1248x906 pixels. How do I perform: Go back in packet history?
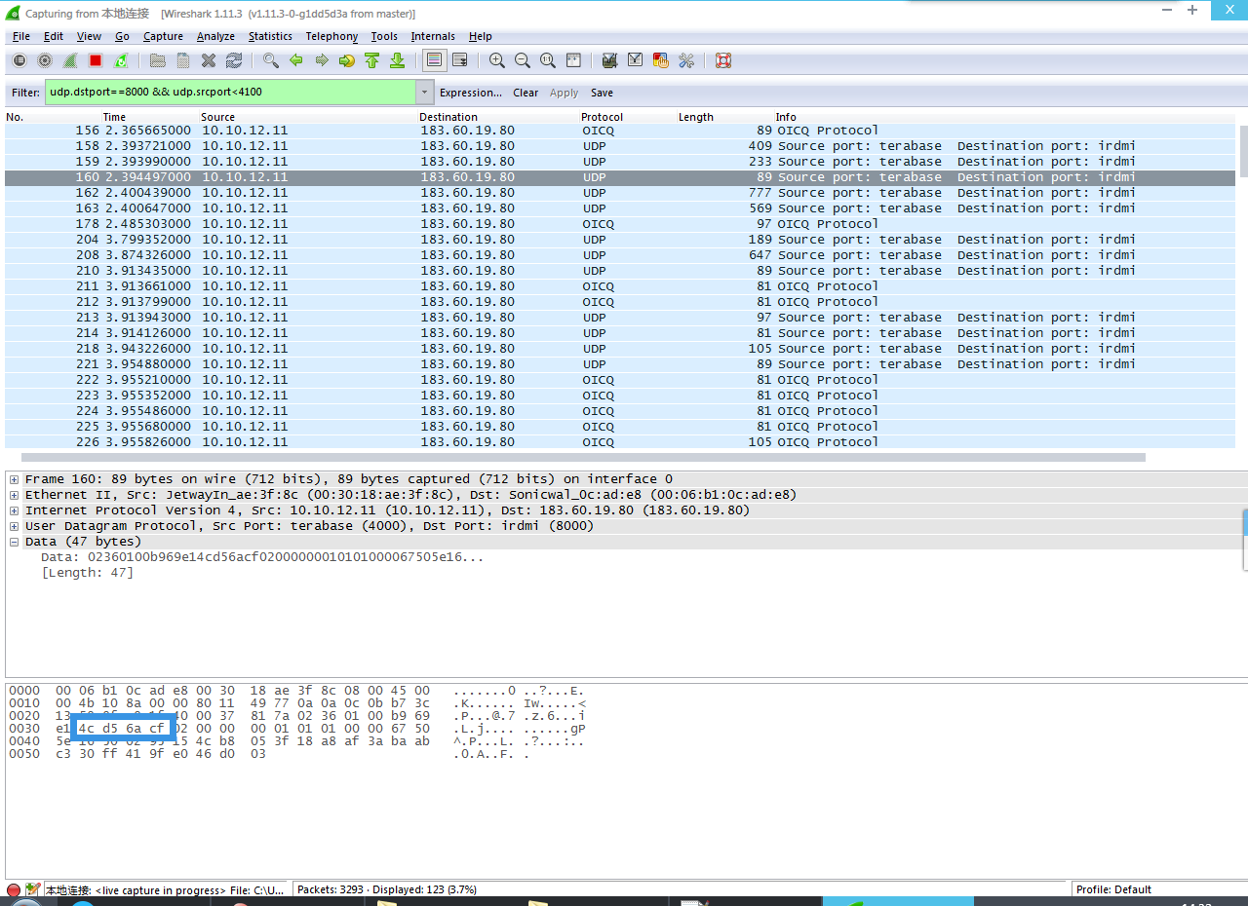coord(296,60)
